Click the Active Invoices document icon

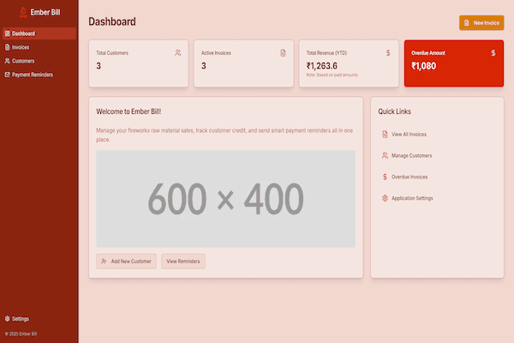[x=284, y=53]
